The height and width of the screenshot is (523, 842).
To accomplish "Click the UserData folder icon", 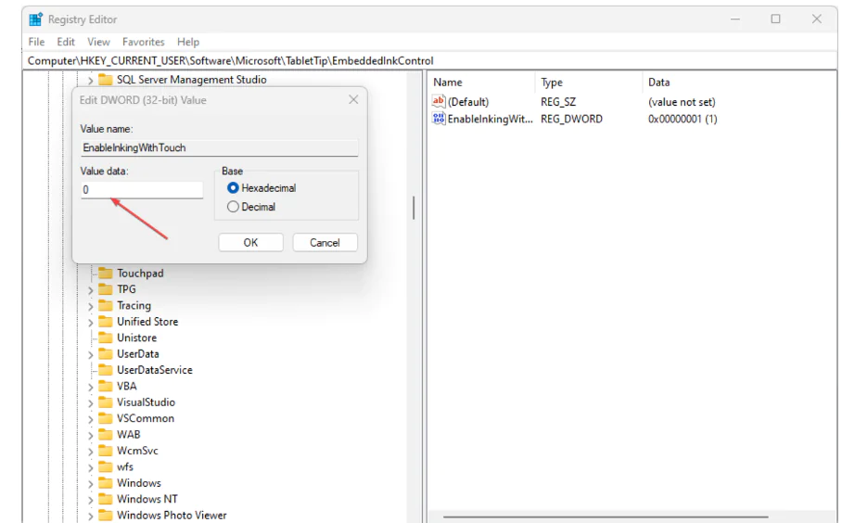I will click(106, 353).
